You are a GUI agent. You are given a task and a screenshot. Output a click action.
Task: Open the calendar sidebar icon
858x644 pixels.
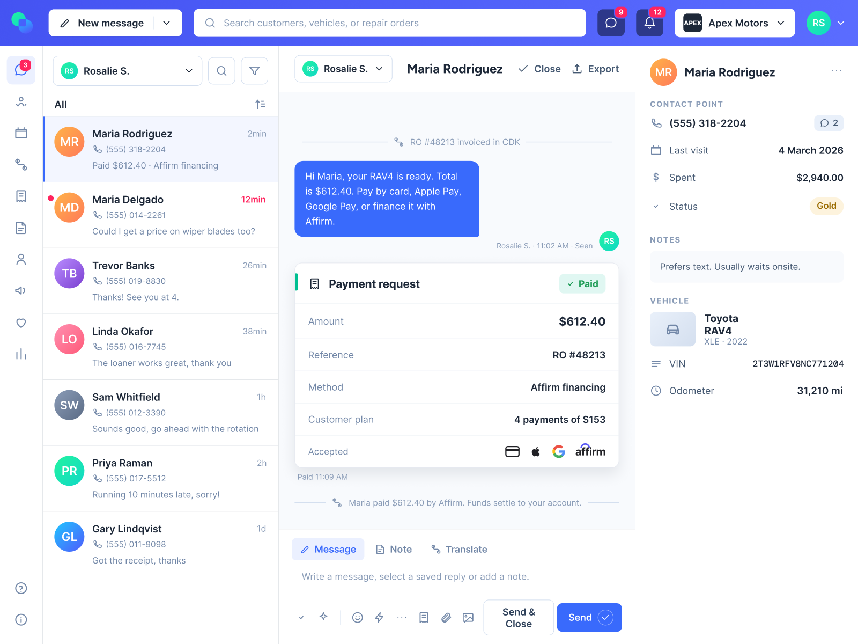21,133
